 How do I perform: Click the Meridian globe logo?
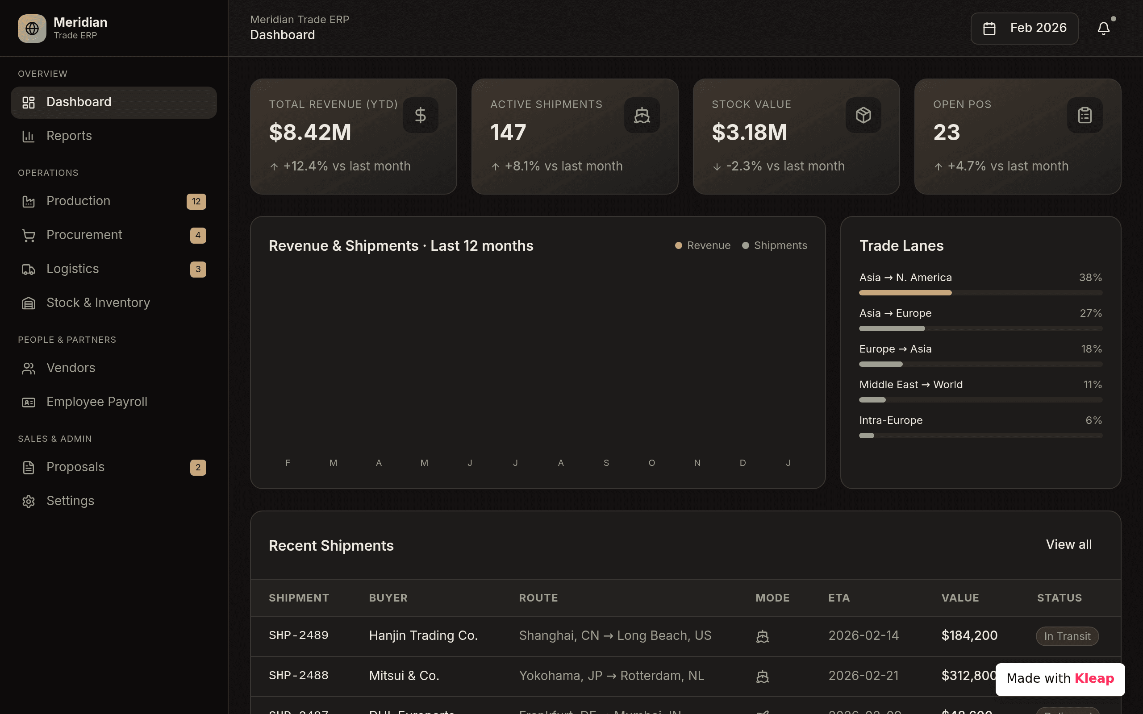click(x=32, y=28)
